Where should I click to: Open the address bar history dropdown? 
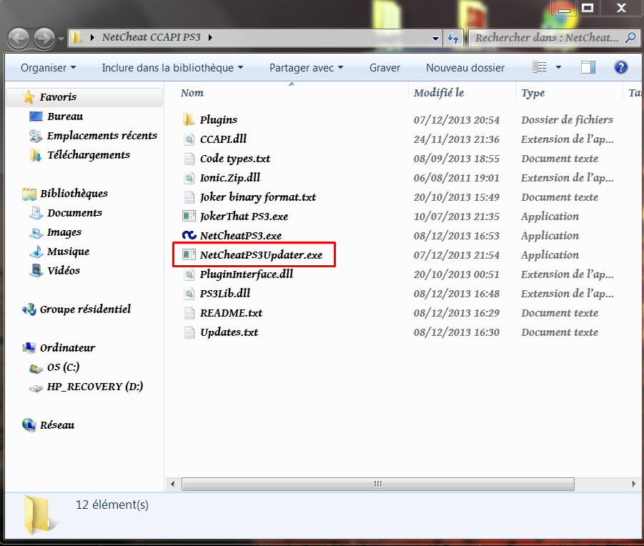pyautogui.click(x=435, y=39)
